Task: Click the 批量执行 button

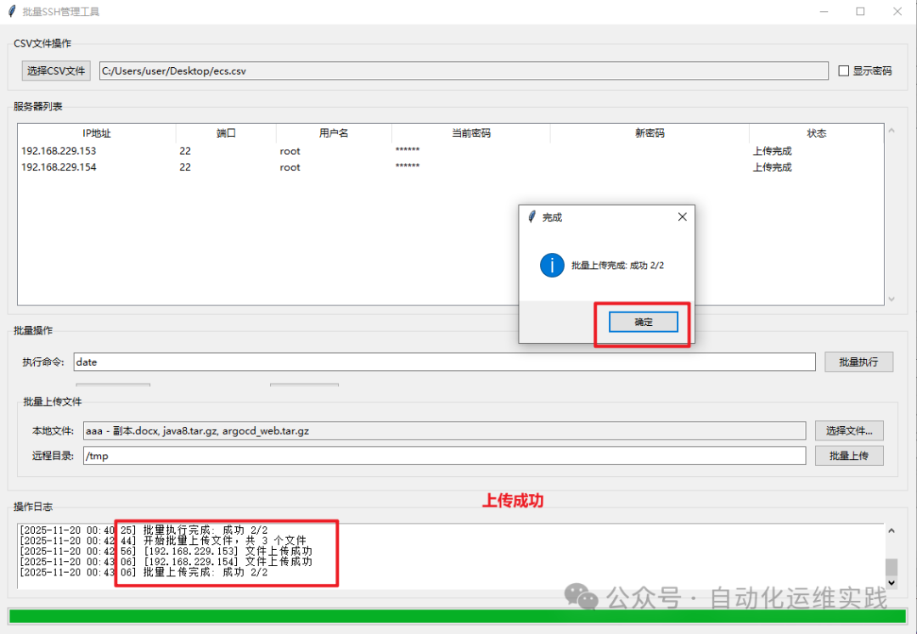Action: [858, 362]
